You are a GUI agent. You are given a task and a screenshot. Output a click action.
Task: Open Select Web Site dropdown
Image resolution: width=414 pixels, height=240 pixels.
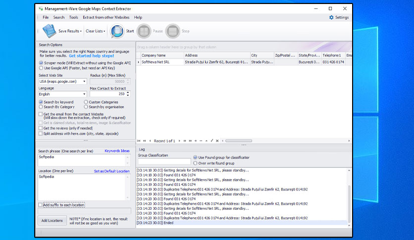pyautogui.click(x=84, y=81)
